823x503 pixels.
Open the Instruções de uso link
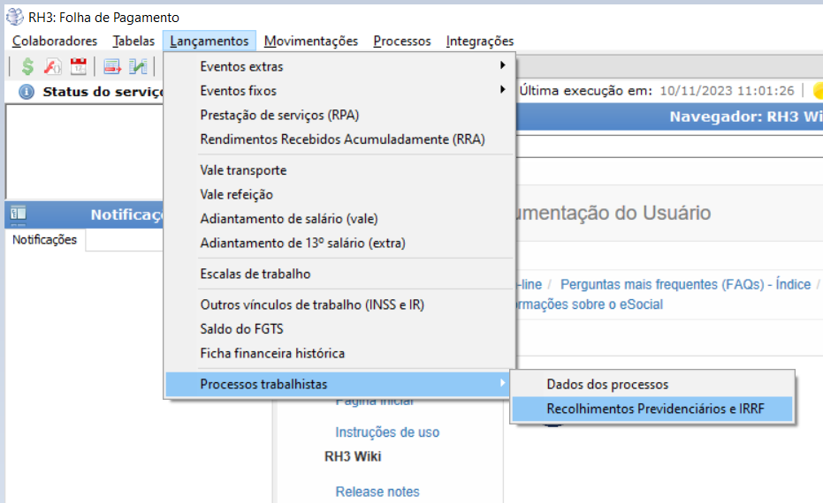click(387, 432)
